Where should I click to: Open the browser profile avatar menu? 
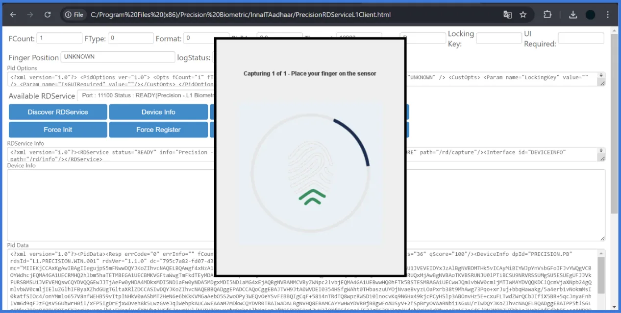click(591, 15)
